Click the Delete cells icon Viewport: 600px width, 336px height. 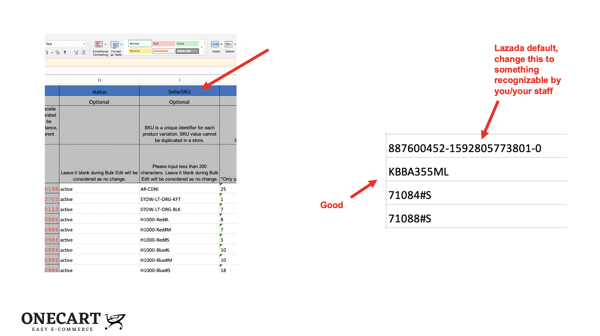[x=228, y=44]
